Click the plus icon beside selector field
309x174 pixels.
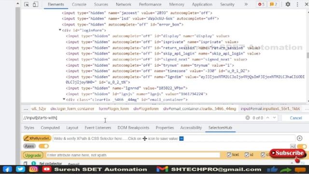point(299,138)
